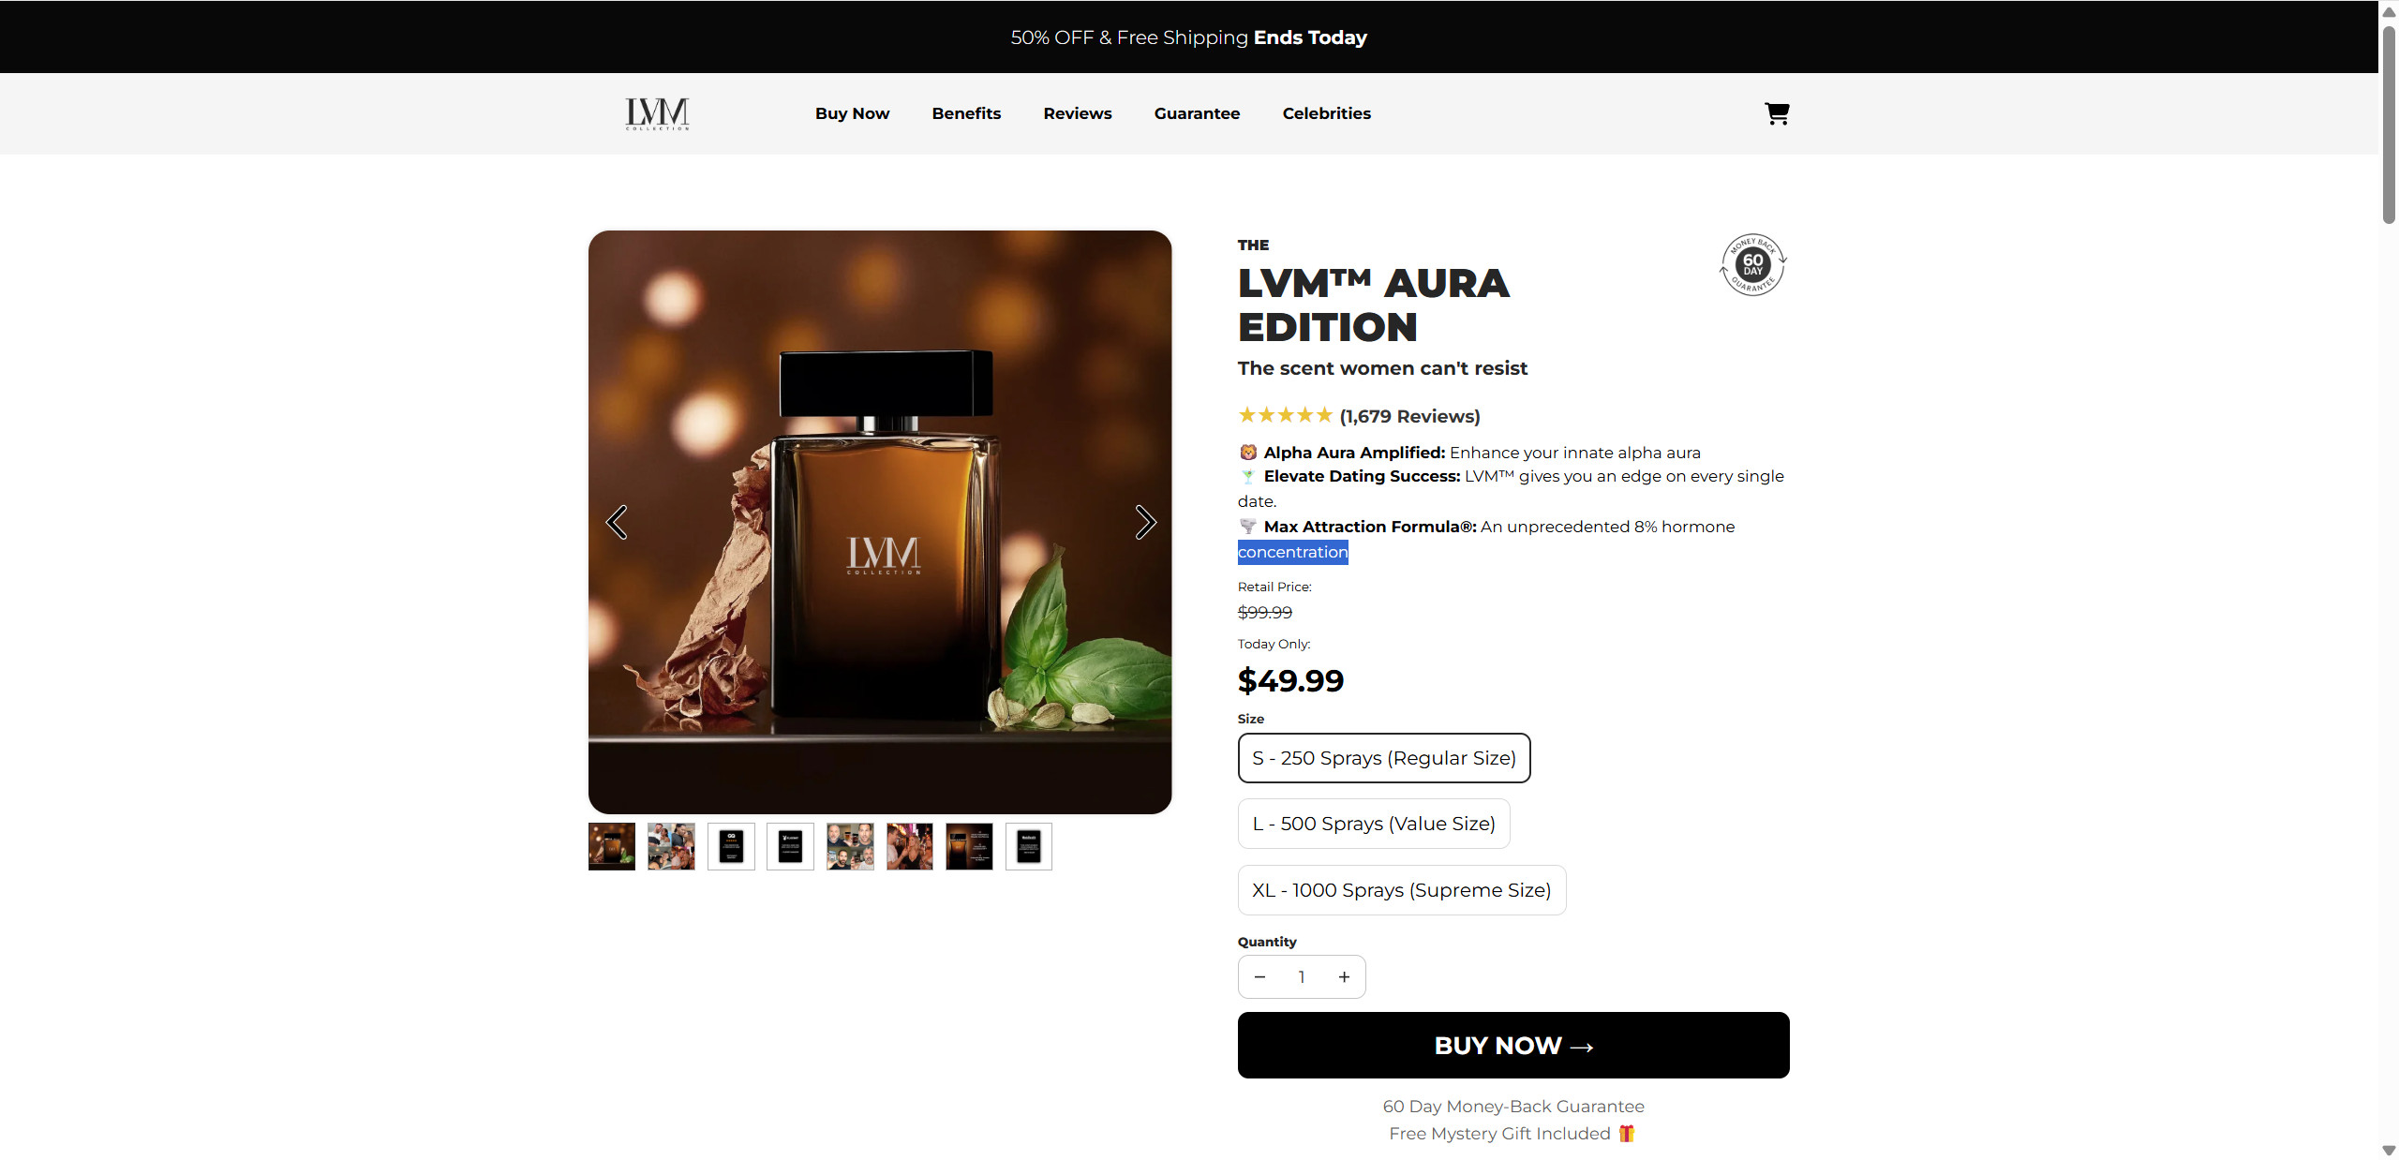Choose XL - 1000 Sprays size
This screenshot has width=2399, height=1160.
(1401, 890)
